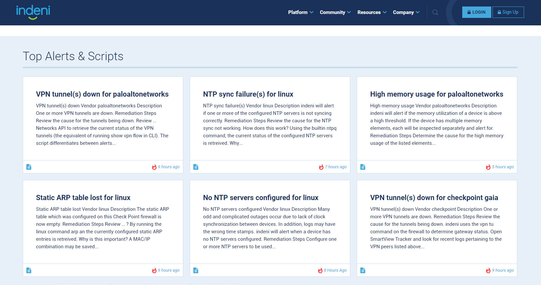541x285 pixels.
Task: Expand the Community dropdown menu
Action: coord(335,12)
